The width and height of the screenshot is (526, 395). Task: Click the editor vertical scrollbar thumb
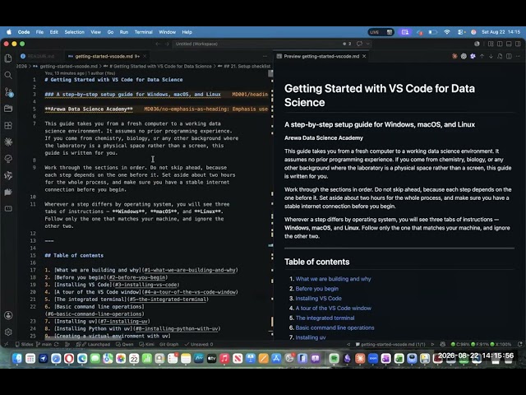pos(270,73)
